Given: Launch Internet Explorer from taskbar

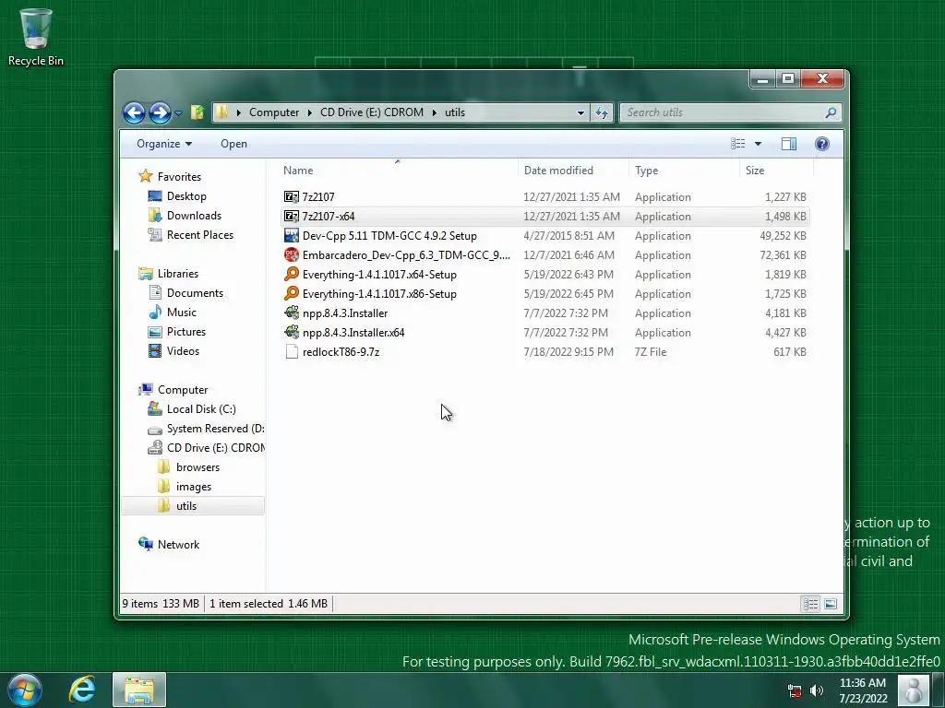Looking at the screenshot, I should coord(82,690).
